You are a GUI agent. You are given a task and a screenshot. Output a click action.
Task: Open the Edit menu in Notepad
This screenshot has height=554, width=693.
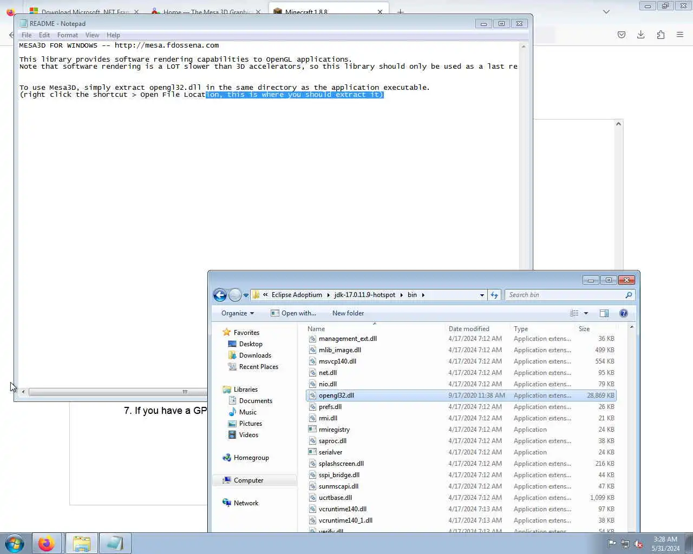pos(44,35)
